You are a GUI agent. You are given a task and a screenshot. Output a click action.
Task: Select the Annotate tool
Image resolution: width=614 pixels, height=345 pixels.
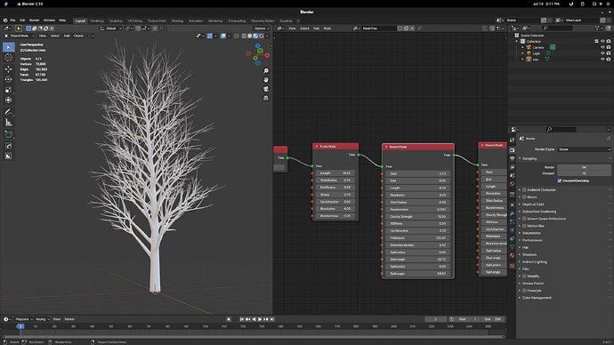click(8, 112)
